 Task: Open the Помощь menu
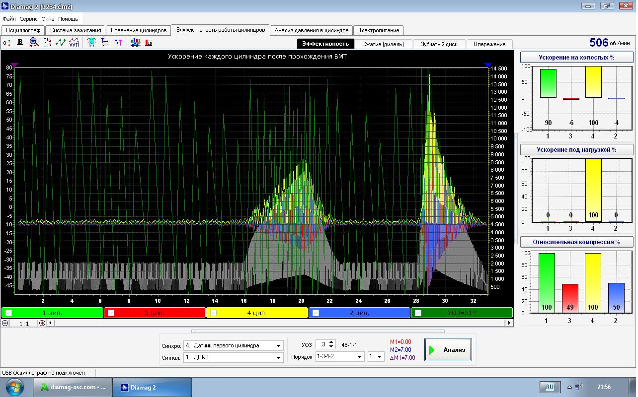pyautogui.click(x=68, y=19)
